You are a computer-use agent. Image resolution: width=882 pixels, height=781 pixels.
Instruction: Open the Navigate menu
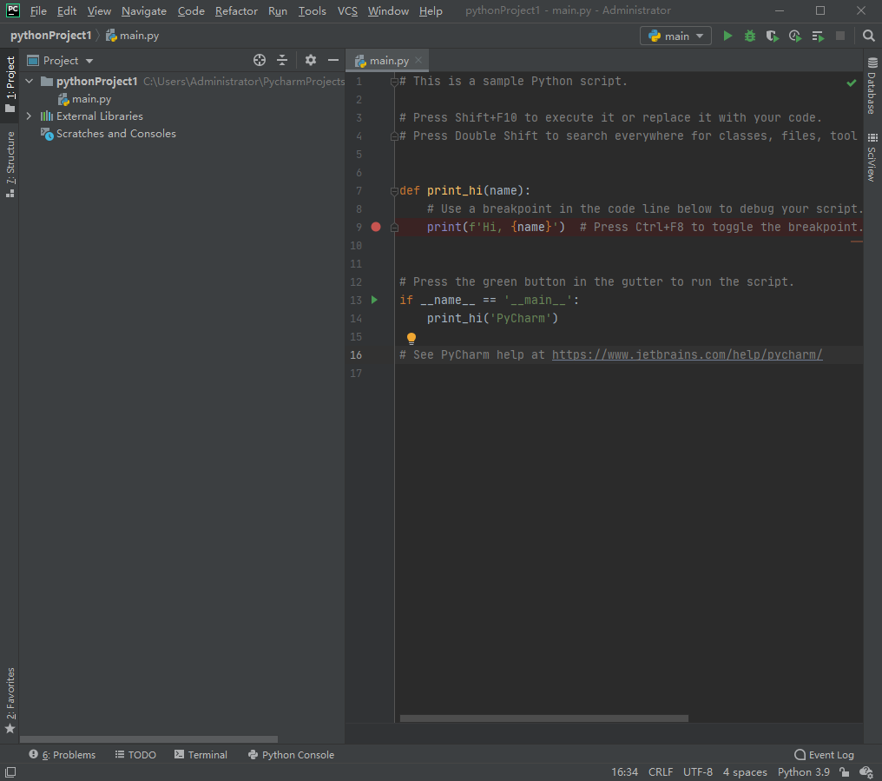pyautogui.click(x=144, y=10)
